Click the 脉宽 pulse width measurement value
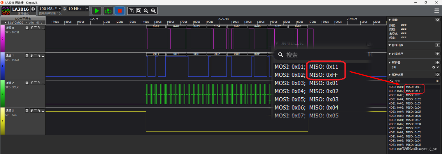442x154 pixels. point(404,25)
